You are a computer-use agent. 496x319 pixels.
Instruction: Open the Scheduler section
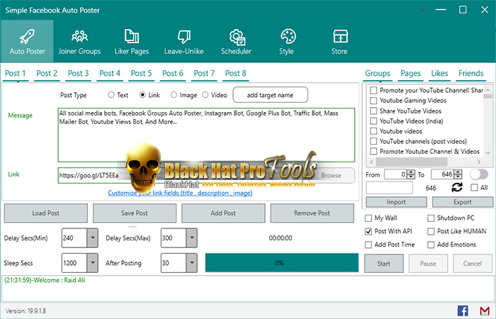click(x=236, y=41)
